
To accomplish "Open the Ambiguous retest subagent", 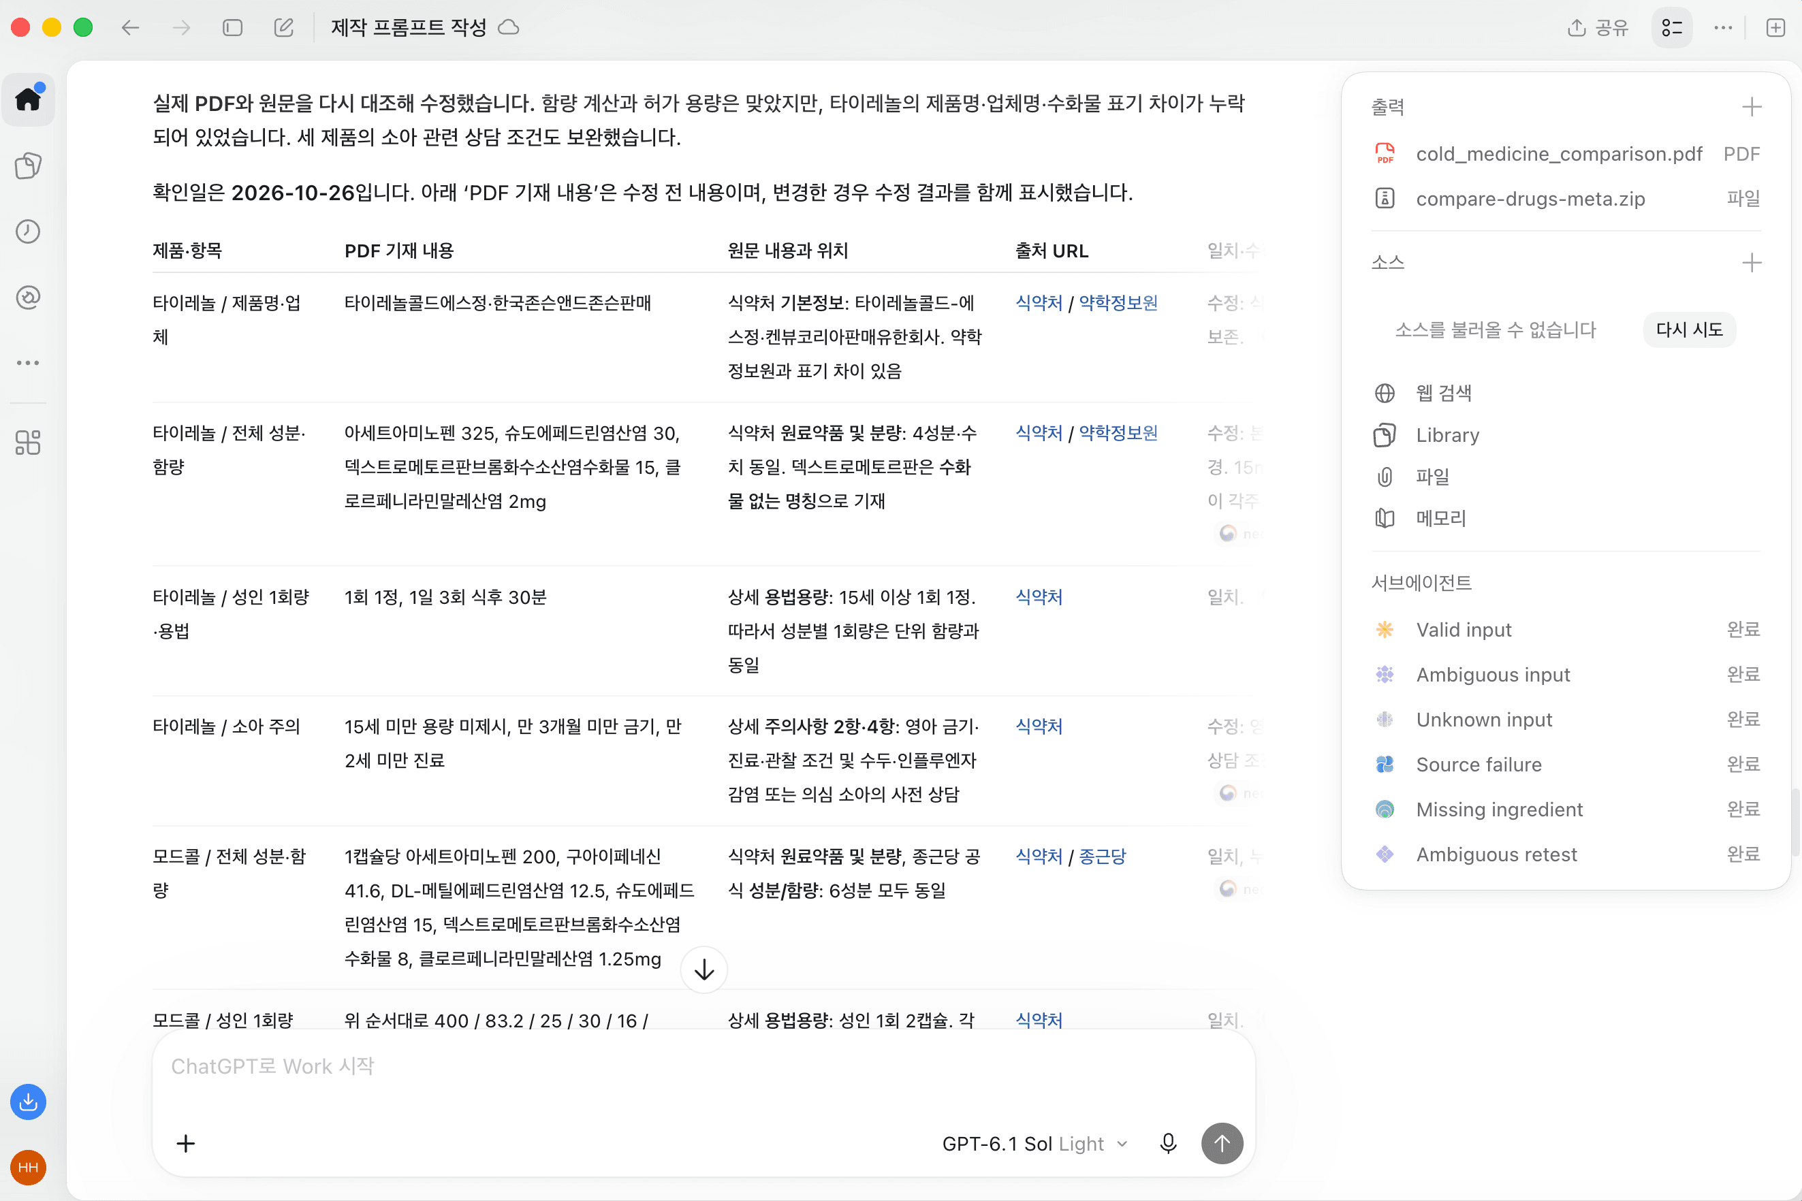I will [x=1565, y=854].
